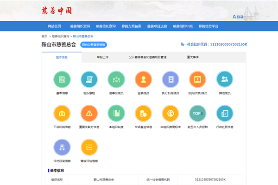This screenshot has height=185, width=278.
Task: Open the 评优获奖信息 award icon
Action: pyautogui.click(x=62, y=147)
